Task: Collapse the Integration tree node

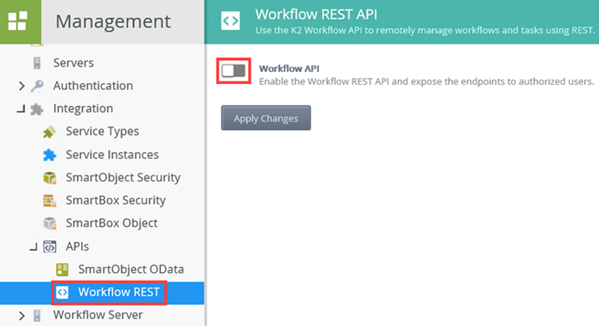Action: [x=21, y=110]
